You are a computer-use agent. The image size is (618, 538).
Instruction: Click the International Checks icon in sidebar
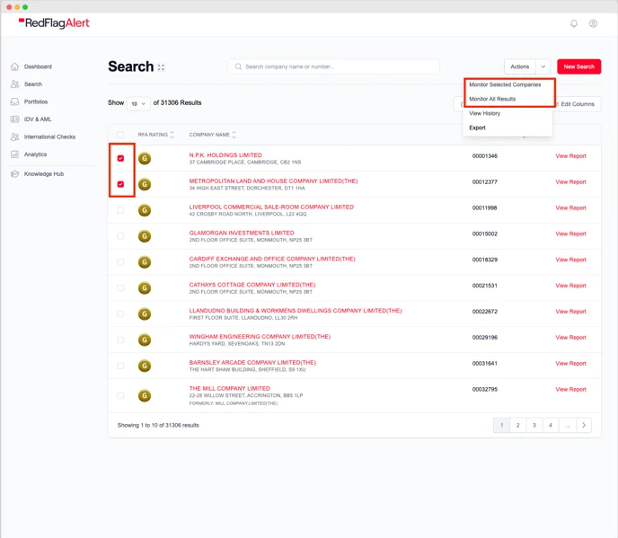(x=15, y=137)
